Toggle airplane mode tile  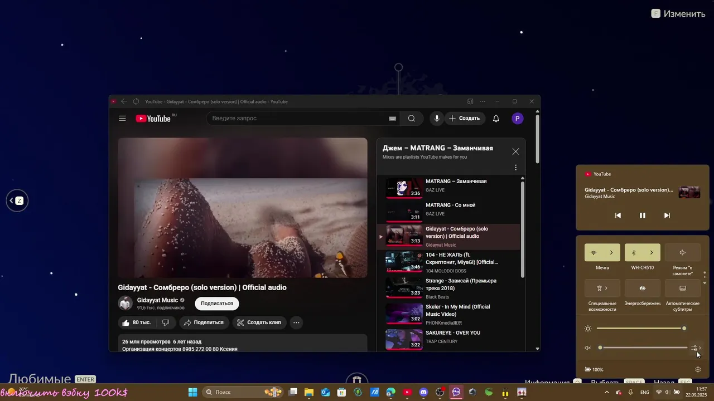coord(683,252)
